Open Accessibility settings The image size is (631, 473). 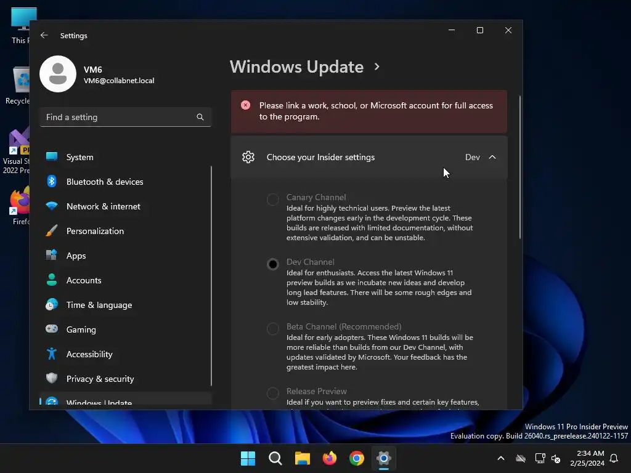[x=125, y=354]
